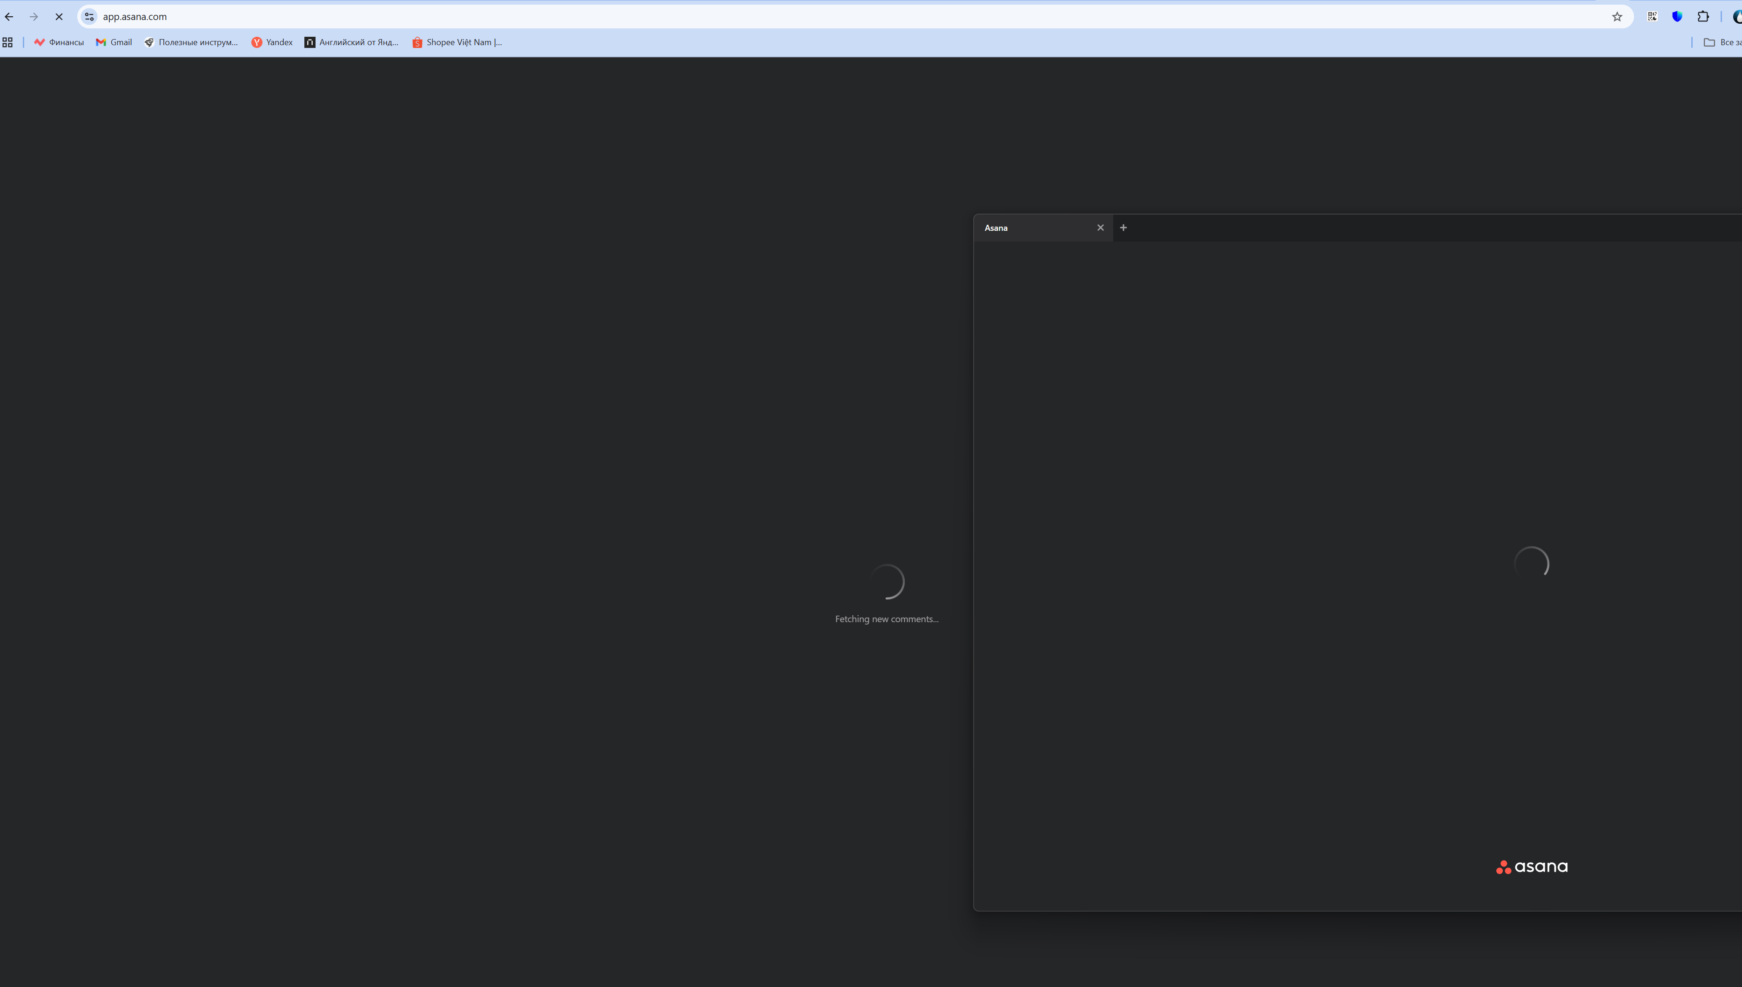Screen dimensions: 1742x987
Task: Click the browser forward arrow
Action: point(34,17)
